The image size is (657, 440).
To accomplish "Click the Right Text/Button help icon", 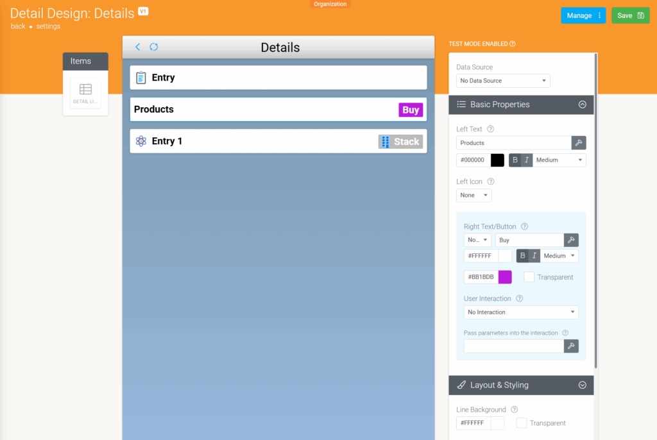I will [x=525, y=226].
